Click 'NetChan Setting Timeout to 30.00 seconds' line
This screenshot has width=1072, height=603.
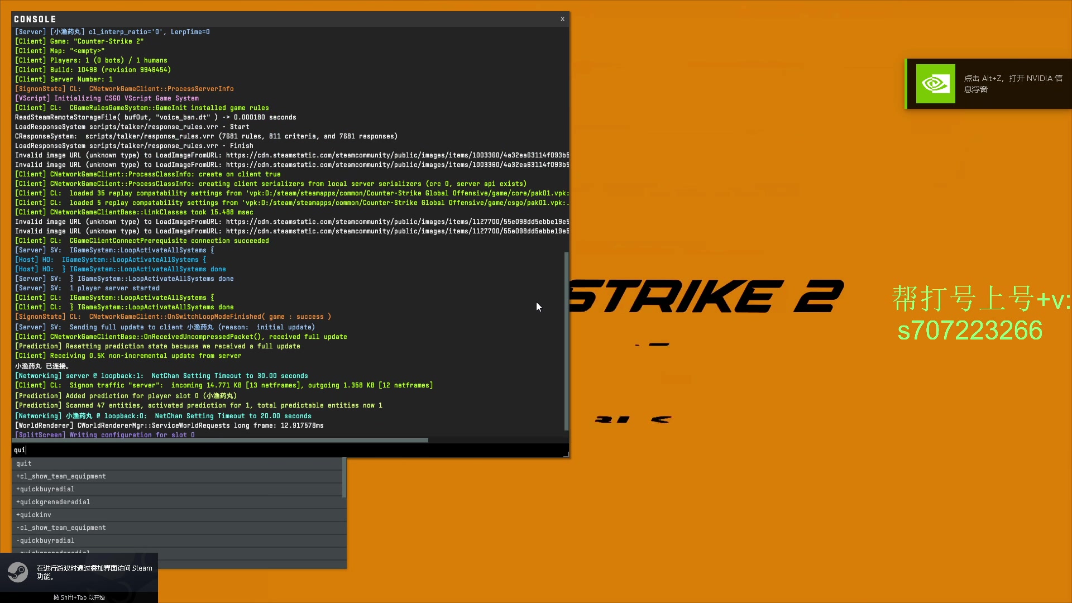click(161, 376)
